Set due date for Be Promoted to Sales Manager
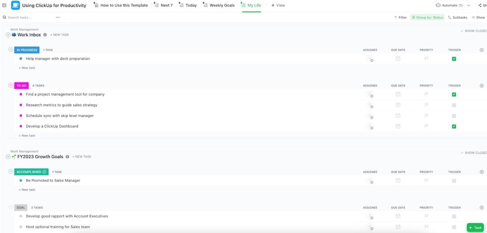 (398, 181)
